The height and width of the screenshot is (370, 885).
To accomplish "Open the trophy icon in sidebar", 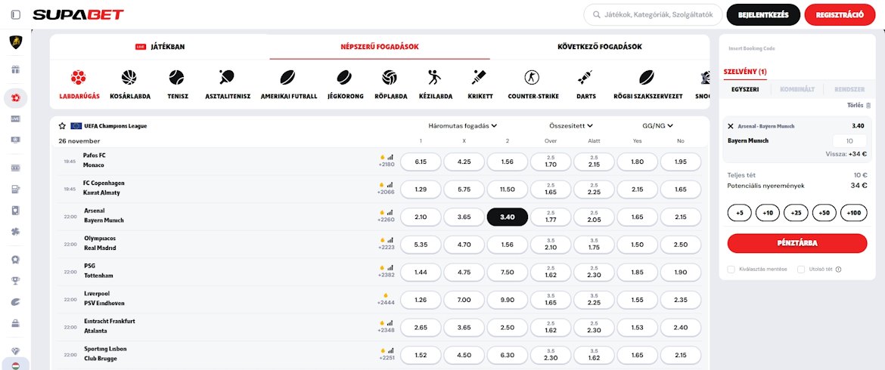I will (15, 281).
